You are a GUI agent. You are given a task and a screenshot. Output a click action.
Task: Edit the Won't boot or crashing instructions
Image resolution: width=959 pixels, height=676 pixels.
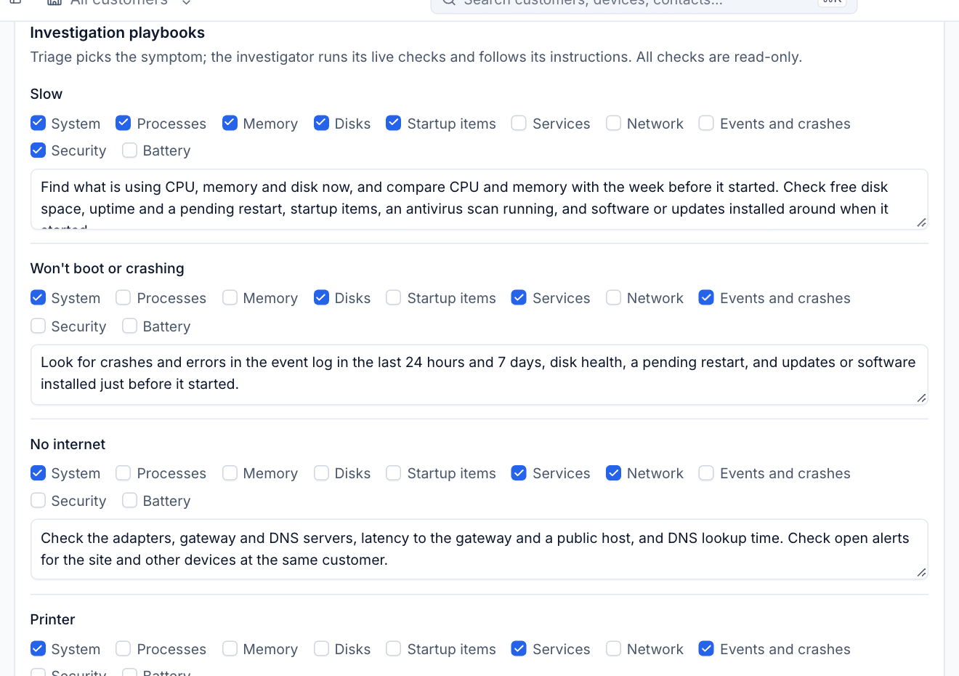(479, 374)
